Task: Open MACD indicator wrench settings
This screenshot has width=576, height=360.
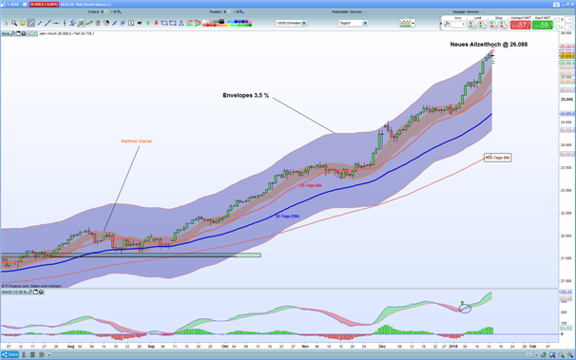Action: (x=30, y=292)
